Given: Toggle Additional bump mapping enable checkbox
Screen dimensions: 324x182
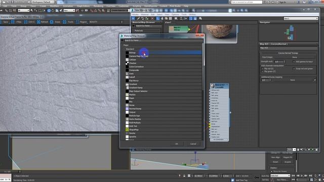Looking at the screenshot, I should (x=314, y=80).
